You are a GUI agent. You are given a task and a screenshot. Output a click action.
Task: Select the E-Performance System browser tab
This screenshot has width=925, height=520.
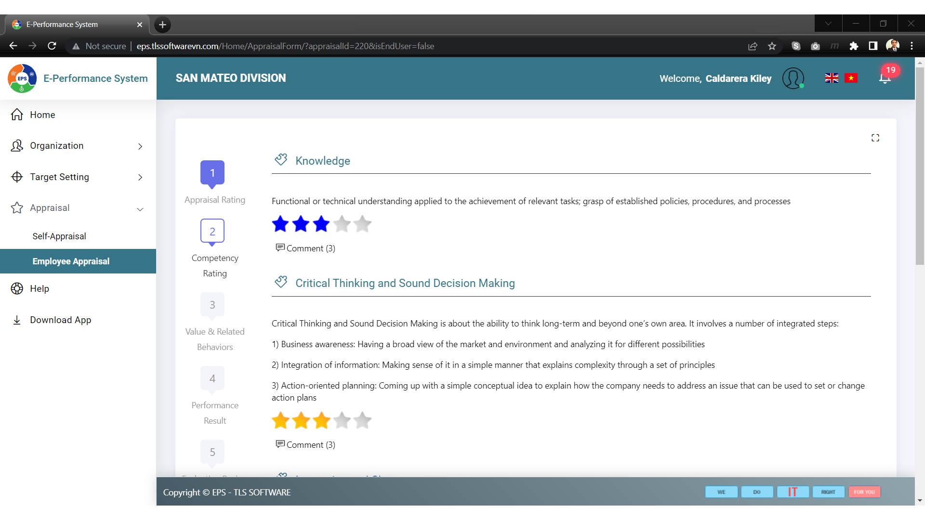tap(61, 24)
